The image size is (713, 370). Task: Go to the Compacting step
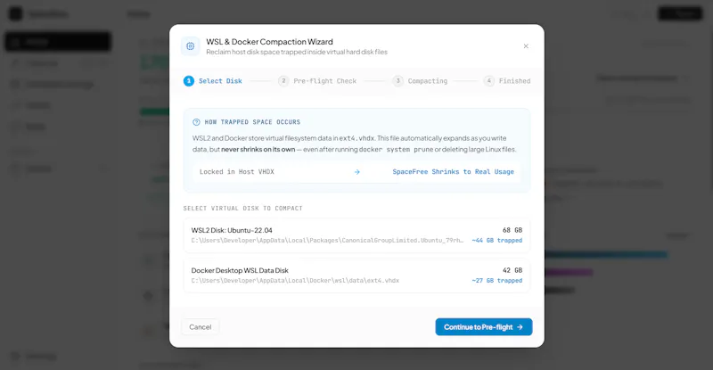(x=420, y=81)
